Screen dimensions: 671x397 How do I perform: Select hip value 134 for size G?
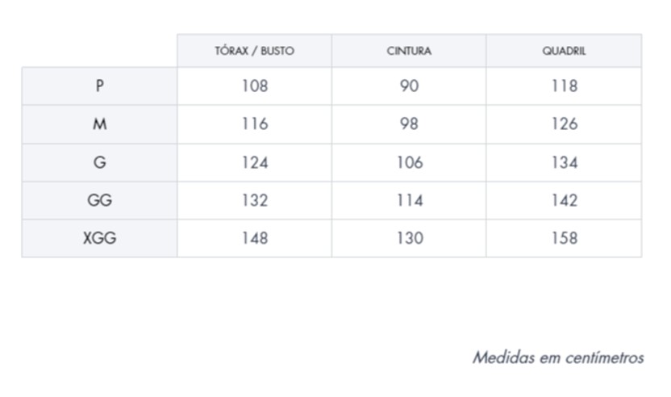click(x=564, y=162)
